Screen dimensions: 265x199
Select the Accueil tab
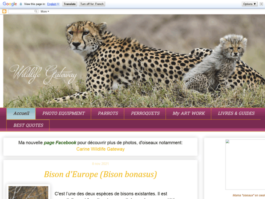(x=21, y=114)
